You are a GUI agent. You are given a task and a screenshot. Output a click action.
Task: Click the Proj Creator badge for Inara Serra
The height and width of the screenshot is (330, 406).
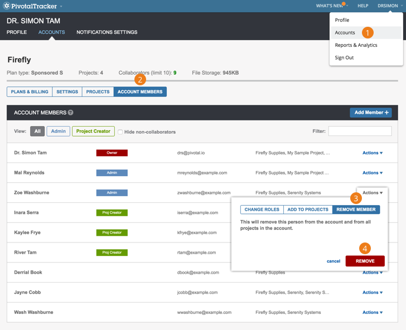112,212
